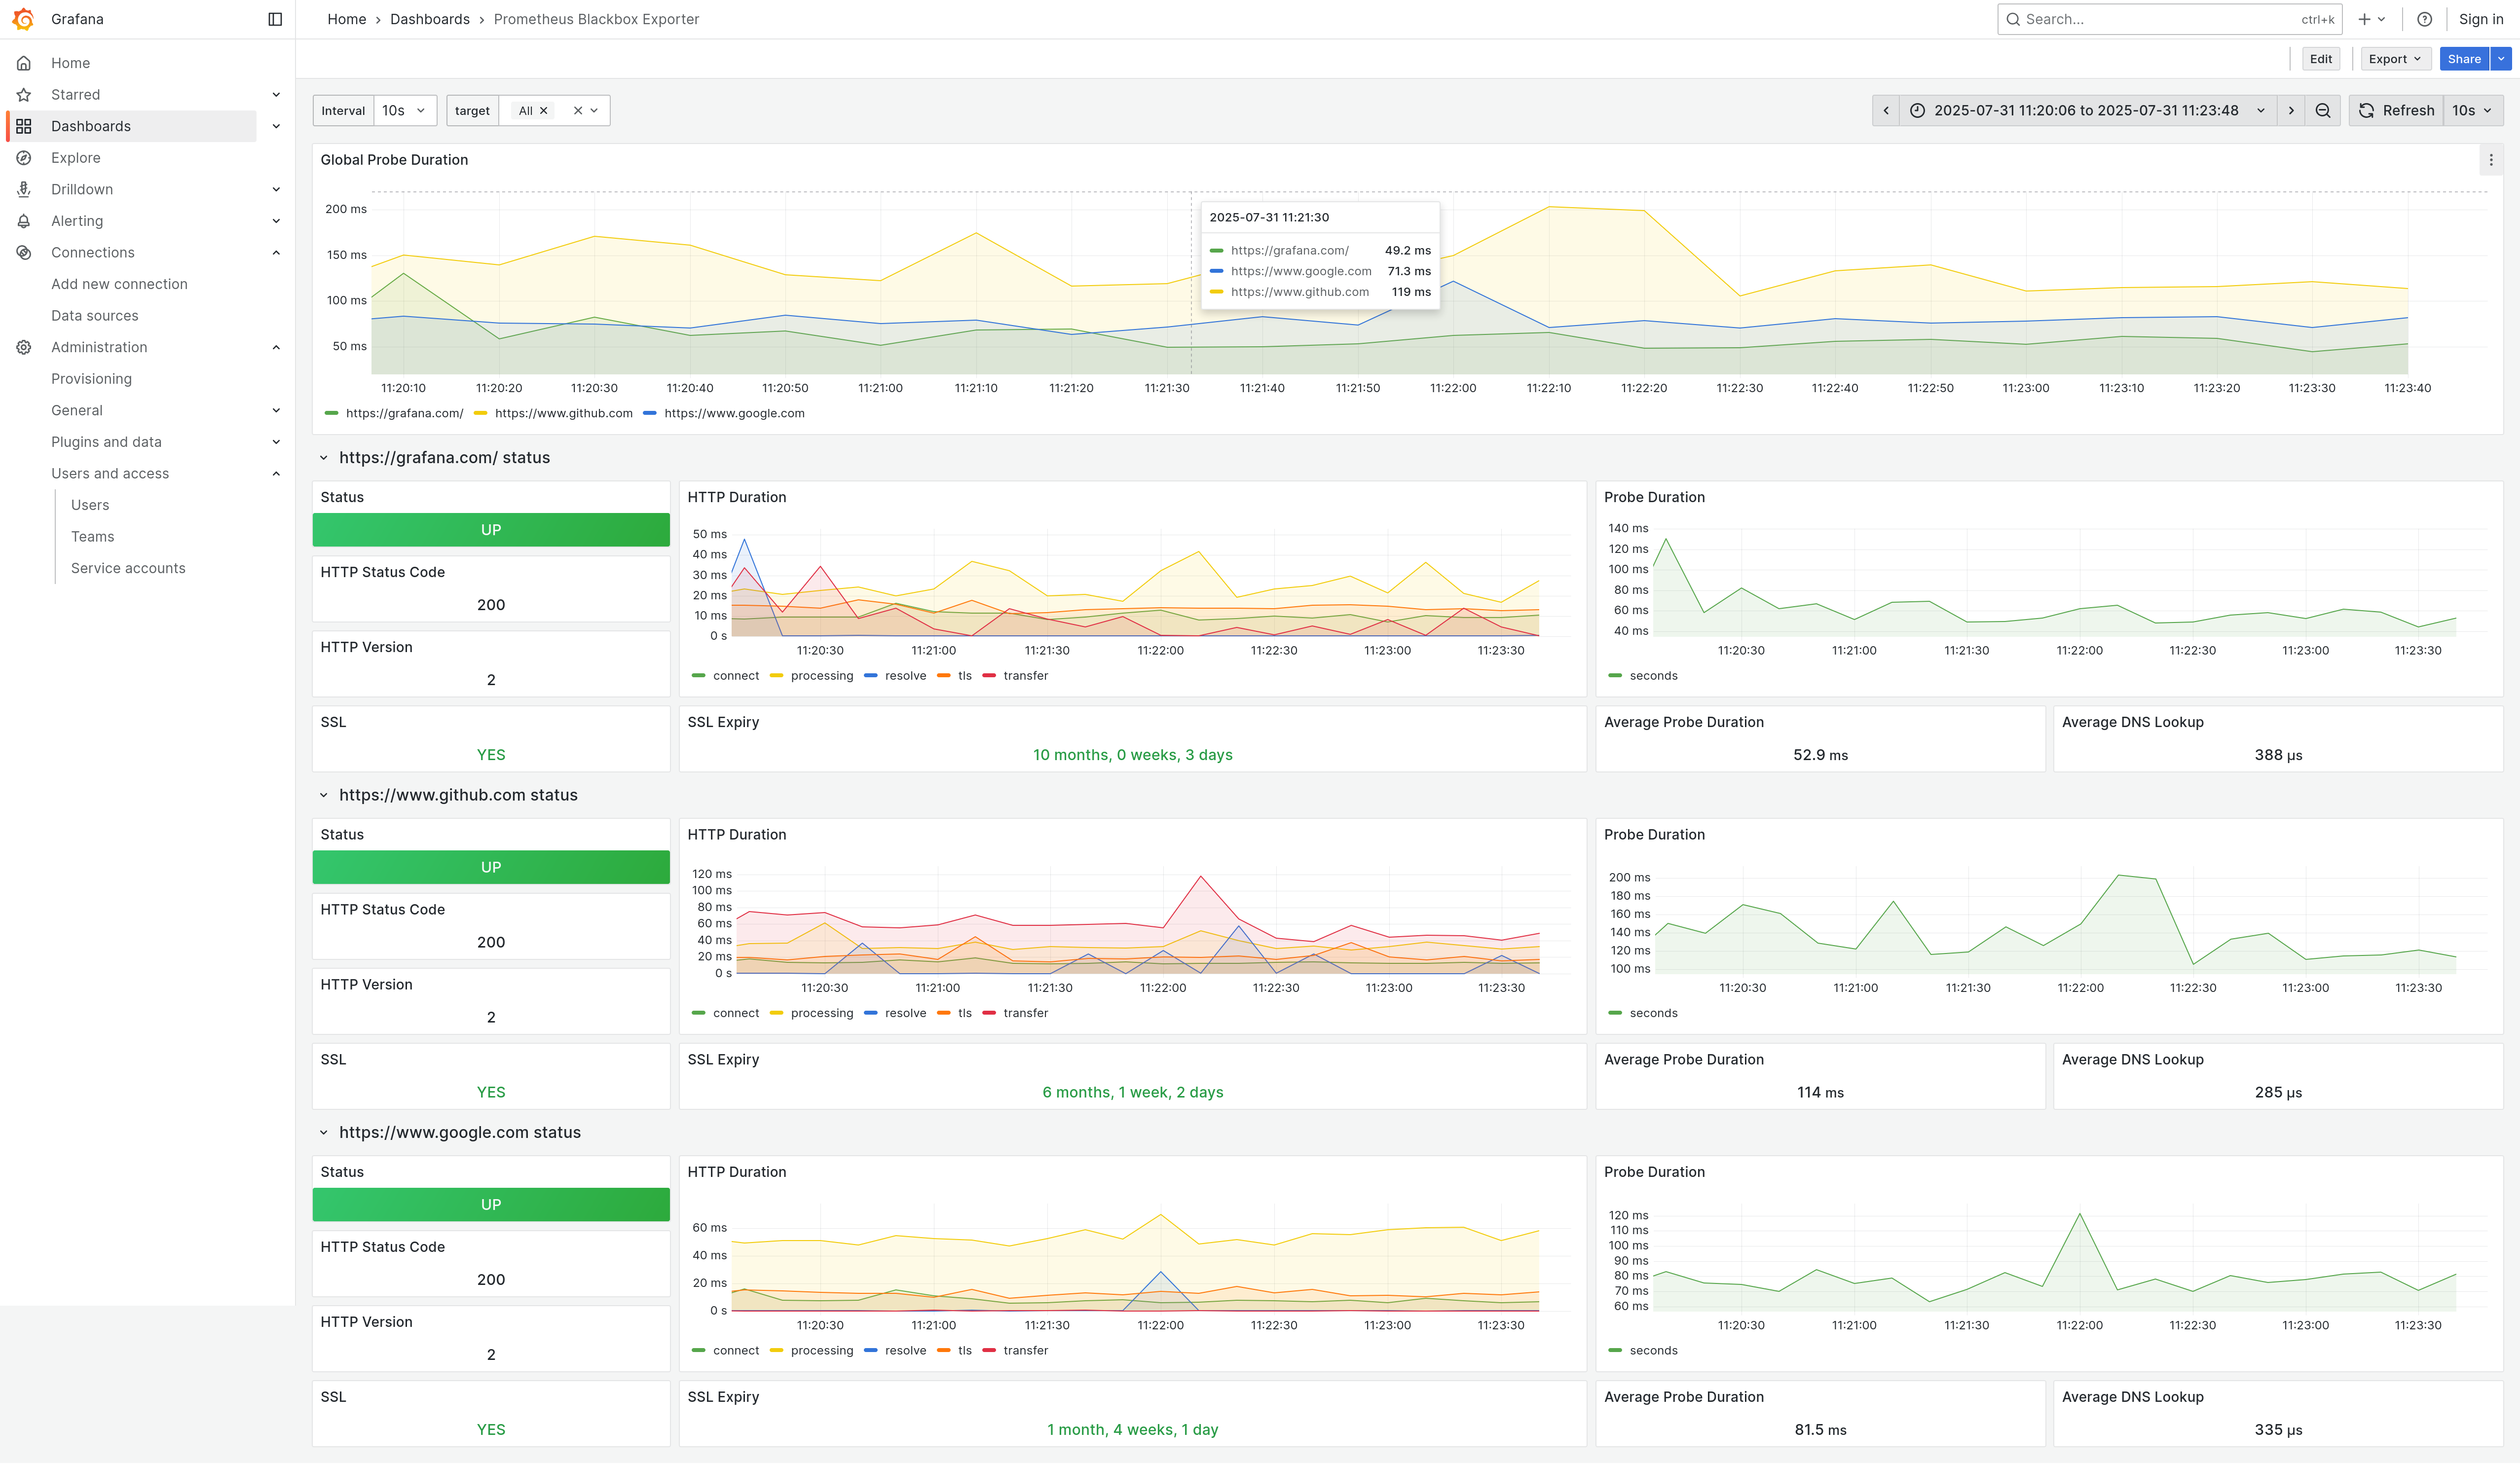Open Data sources in the sidebar
Image resolution: width=2520 pixels, height=1464 pixels.
95,316
